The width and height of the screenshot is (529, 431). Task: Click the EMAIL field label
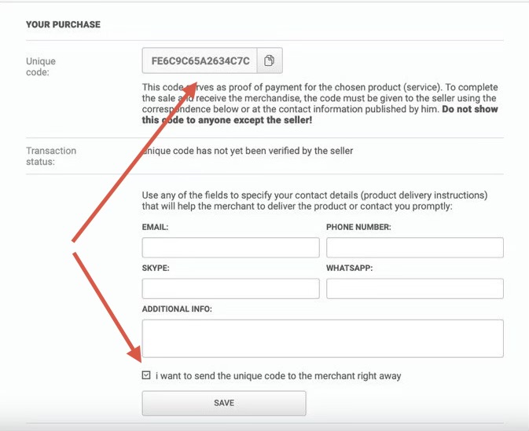(156, 227)
